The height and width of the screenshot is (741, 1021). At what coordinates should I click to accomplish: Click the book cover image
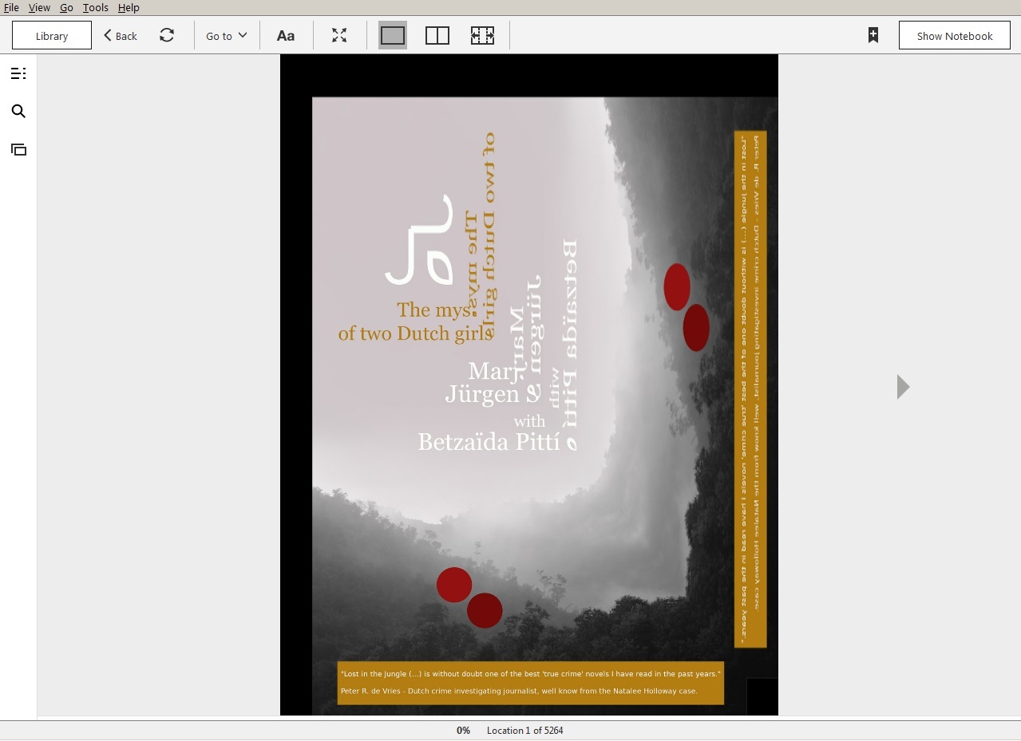coord(529,385)
